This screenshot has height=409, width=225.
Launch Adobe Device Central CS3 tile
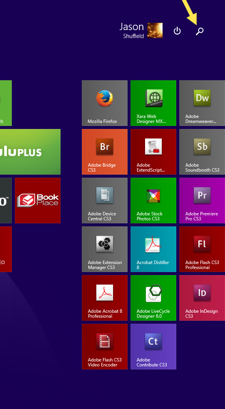tap(105, 201)
